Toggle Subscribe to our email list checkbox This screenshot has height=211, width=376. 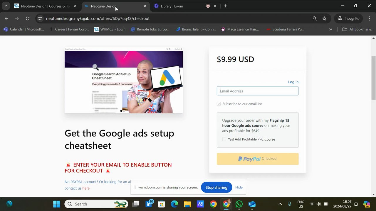point(219,104)
